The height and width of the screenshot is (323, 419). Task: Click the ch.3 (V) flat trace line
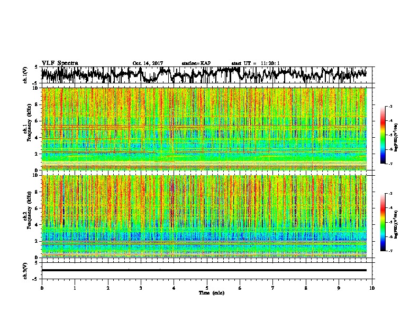point(204,270)
